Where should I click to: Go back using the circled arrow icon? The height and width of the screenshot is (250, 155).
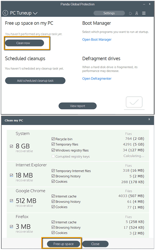(x=5, y=13)
